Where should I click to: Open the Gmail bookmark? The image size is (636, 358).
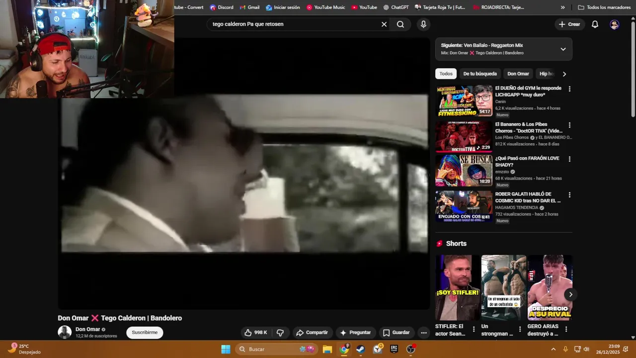coord(249,7)
